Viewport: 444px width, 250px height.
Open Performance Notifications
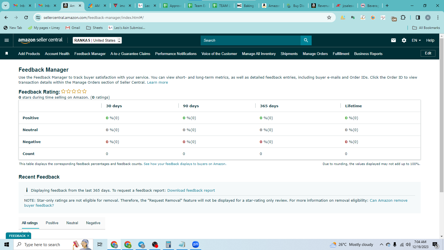176,54
